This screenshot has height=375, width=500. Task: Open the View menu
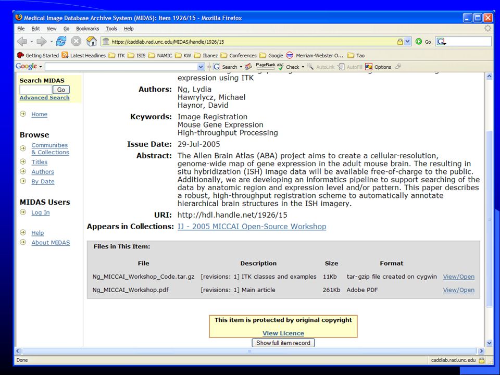click(x=52, y=29)
